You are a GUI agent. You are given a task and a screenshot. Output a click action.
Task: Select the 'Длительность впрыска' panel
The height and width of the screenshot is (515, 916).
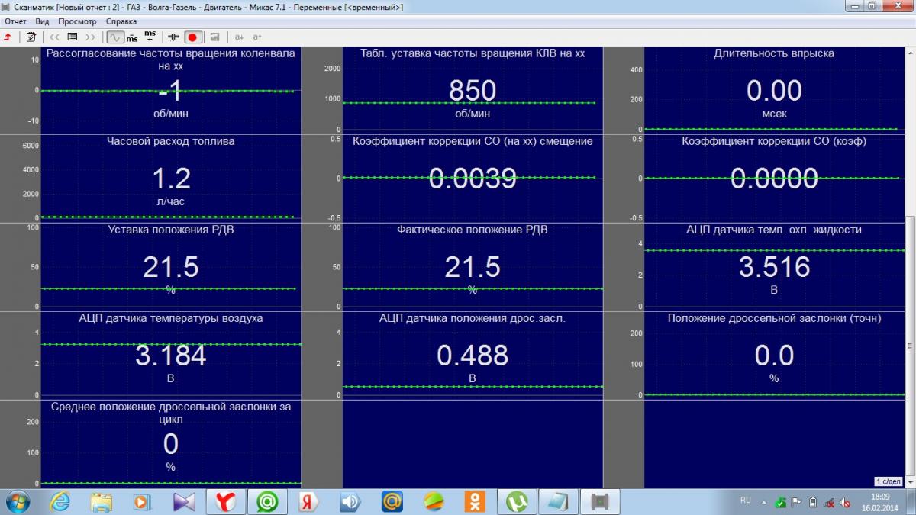pyautogui.click(x=774, y=91)
